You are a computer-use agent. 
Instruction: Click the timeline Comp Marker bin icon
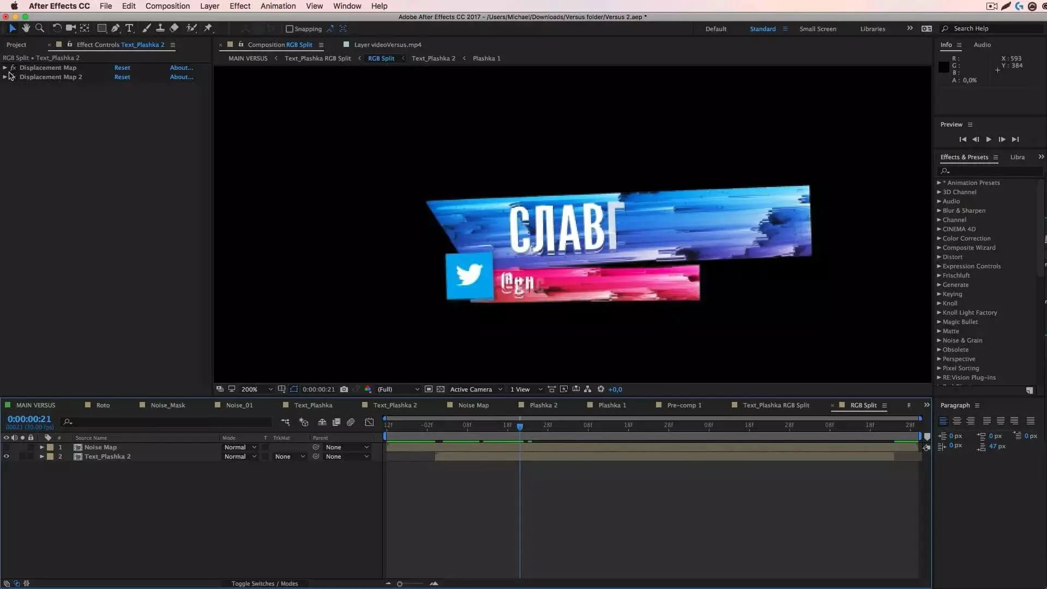click(x=927, y=437)
